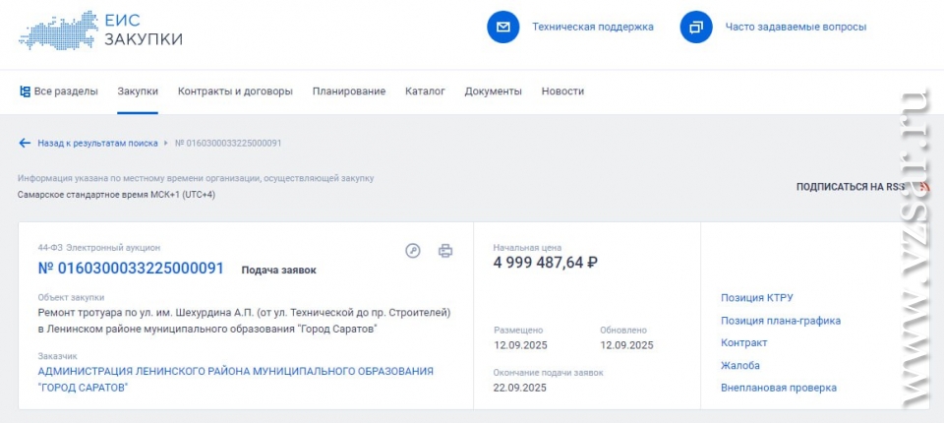
Task: Click the back arrow icon
Action: click(x=25, y=143)
